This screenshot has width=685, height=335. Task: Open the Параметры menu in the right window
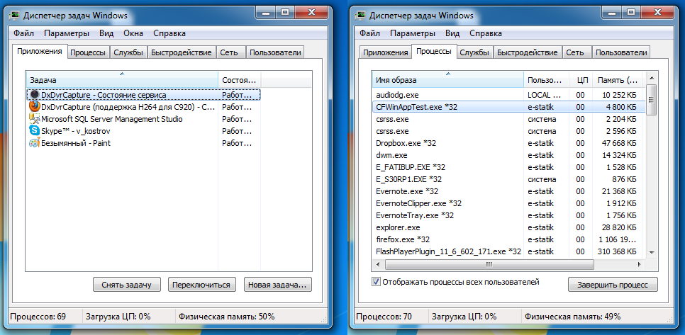(413, 33)
